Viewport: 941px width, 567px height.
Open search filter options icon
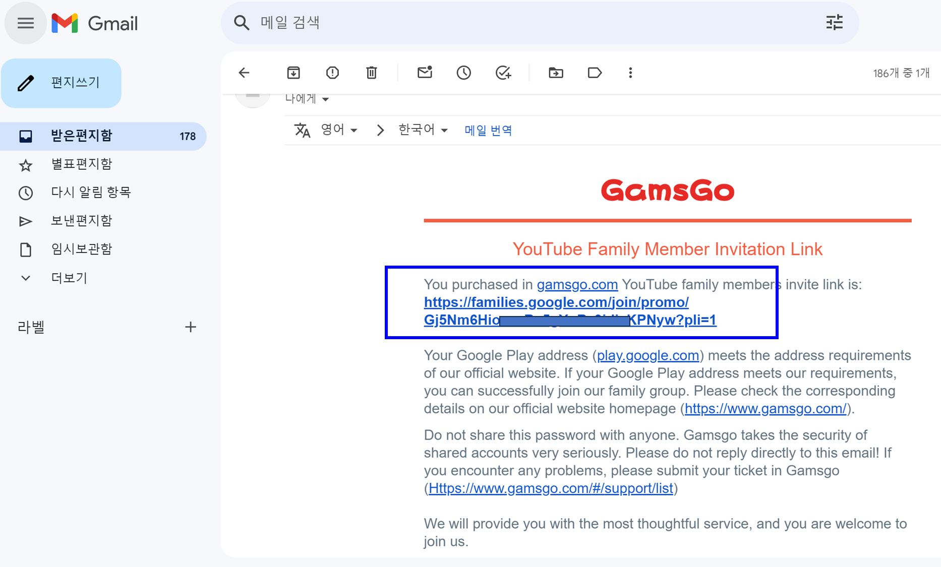point(834,23)
